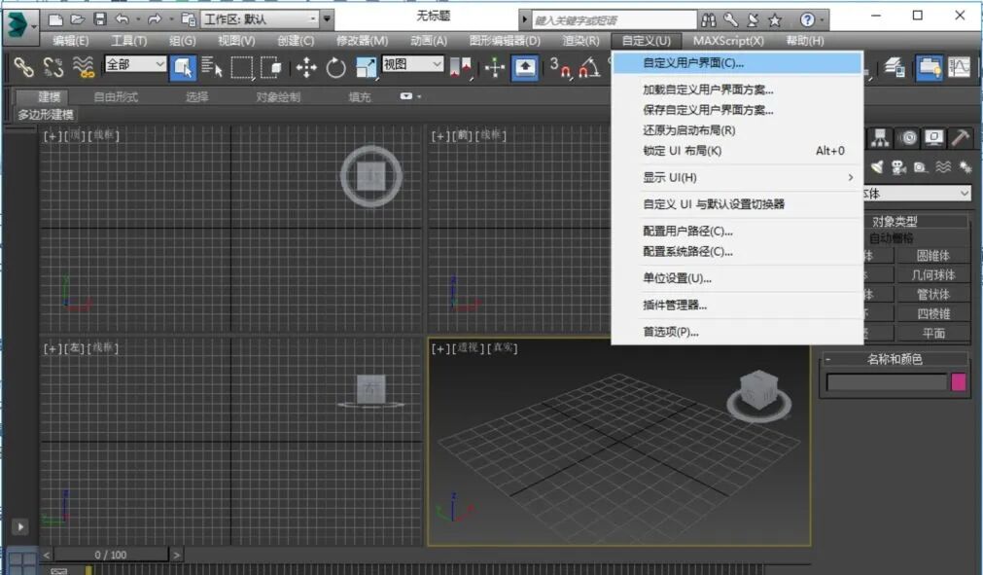The width and height of the screenshot is (983, 575).
Task: Click the wrench subscription icon
Action: tap(730, 20)
